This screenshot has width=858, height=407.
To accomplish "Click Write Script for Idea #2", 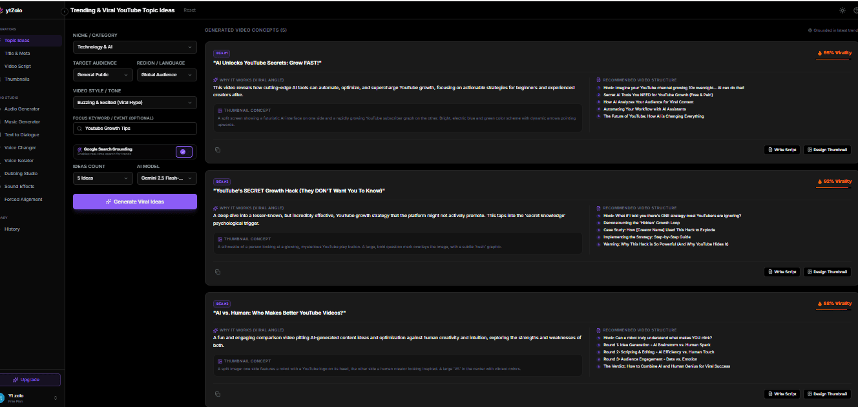I will (782, 272).
